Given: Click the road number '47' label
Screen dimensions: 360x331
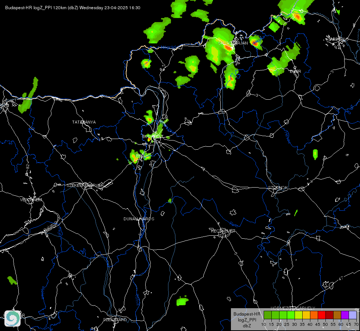Looking at the screenshot, I should pos(341,278).
